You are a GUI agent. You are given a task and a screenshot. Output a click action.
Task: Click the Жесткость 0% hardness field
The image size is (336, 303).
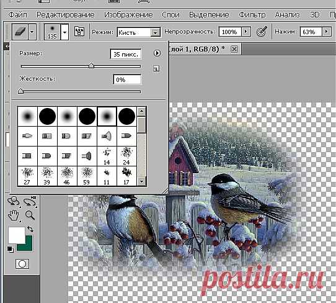127,79
